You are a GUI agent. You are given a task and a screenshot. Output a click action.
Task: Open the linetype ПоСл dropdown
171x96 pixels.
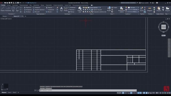pyautogui.click(x=133, y=12)
